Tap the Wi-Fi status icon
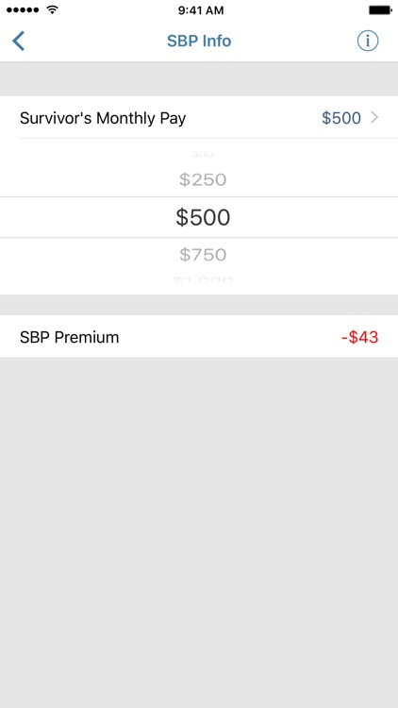The height and width of the screenshot is (708, 398). click(53, 9)
